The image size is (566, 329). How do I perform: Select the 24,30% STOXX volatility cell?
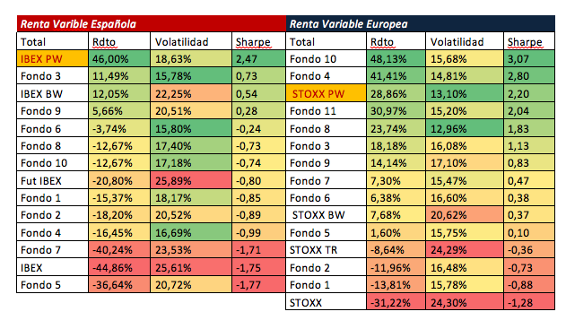click(x=465, y=302)
